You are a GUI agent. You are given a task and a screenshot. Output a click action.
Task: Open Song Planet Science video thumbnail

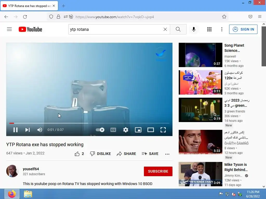(x=200, y=55)
